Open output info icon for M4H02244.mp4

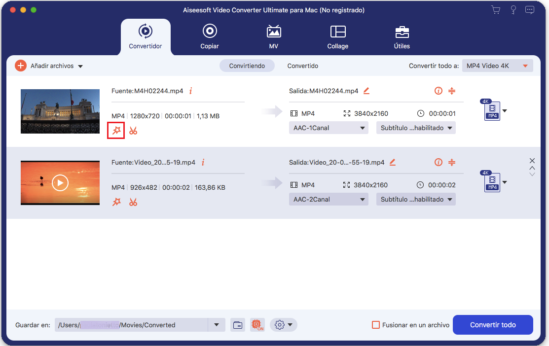coord(439,91)
